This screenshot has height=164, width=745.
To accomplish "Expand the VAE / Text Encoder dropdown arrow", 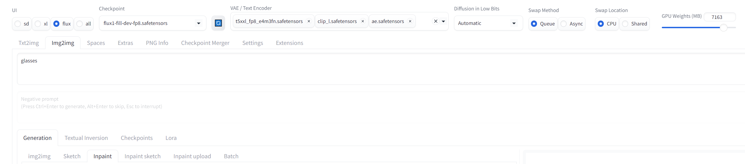I will pyautogui.click(x=443, y=21).
